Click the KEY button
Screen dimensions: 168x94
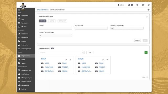click(90, 52)
